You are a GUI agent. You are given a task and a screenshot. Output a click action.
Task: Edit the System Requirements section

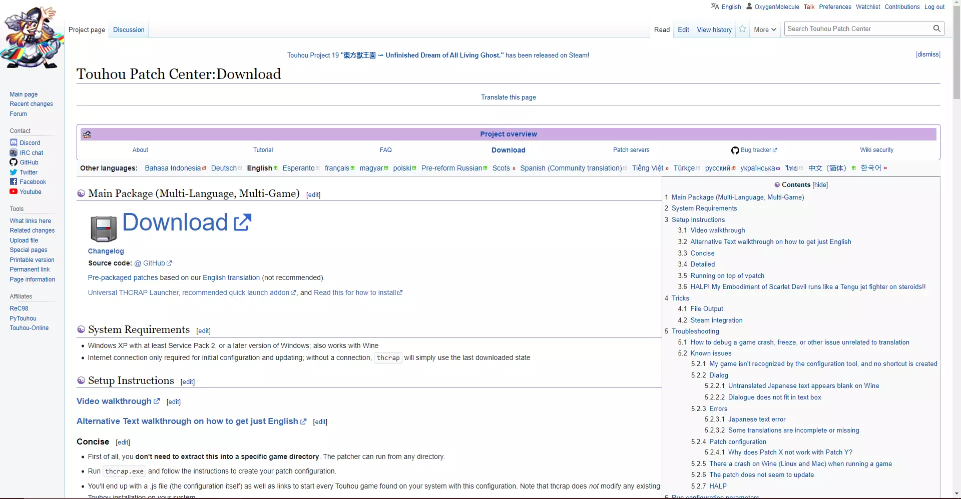[x=203, y=331]
